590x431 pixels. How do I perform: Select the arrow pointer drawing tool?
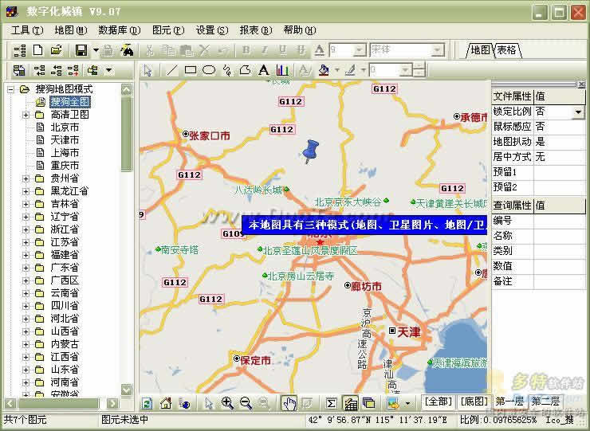(x=147, y=70)
